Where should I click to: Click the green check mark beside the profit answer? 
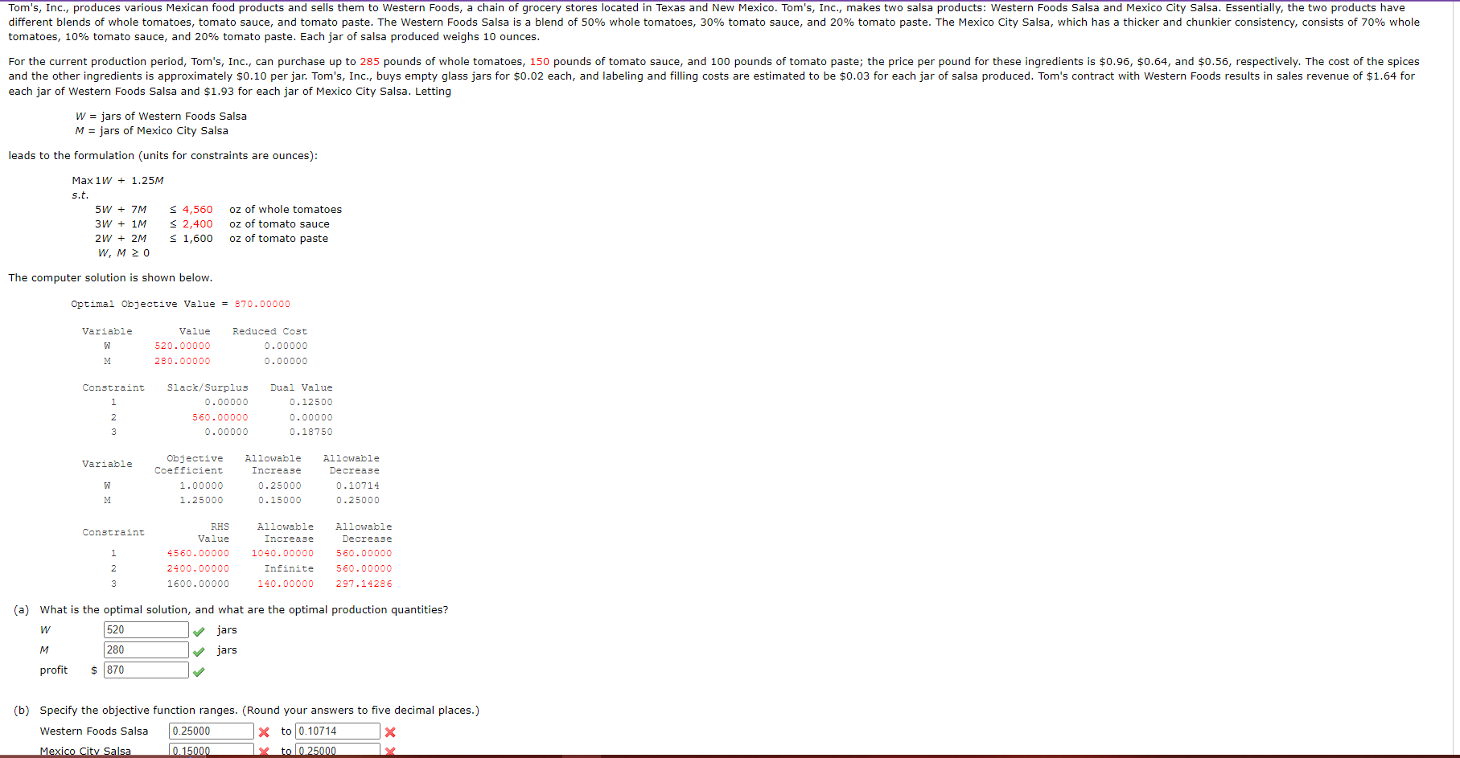click(199, 671)
